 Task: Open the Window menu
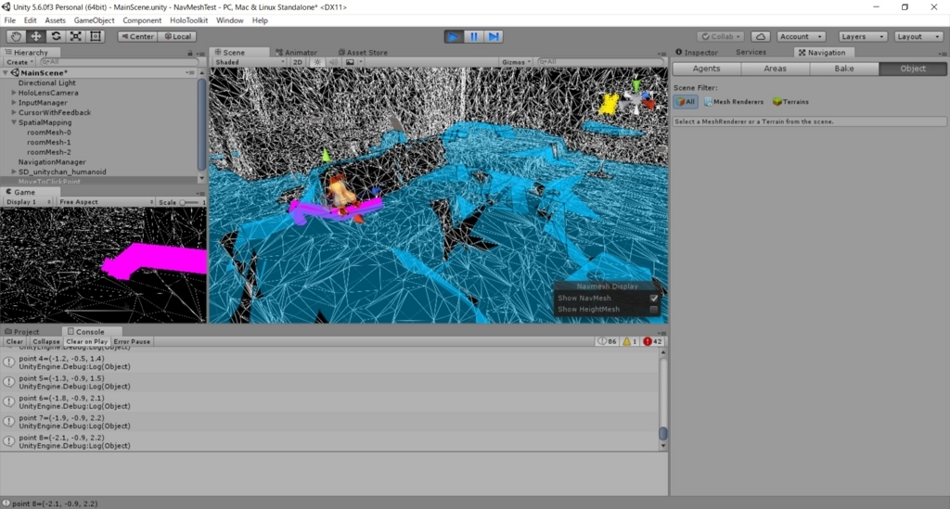tap(230, 20)
